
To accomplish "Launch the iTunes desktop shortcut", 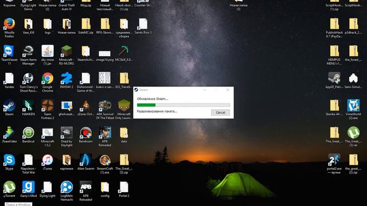I will 48,160.
